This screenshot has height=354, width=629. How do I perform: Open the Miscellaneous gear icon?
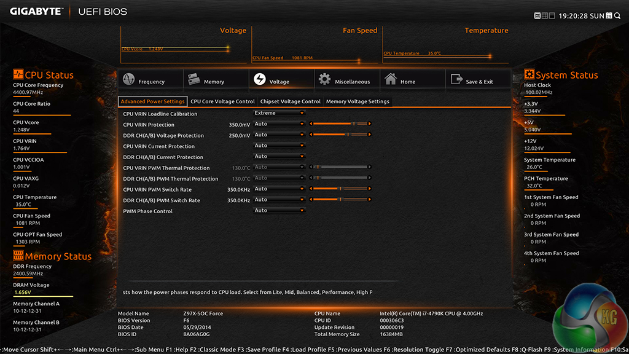[324, 80]
